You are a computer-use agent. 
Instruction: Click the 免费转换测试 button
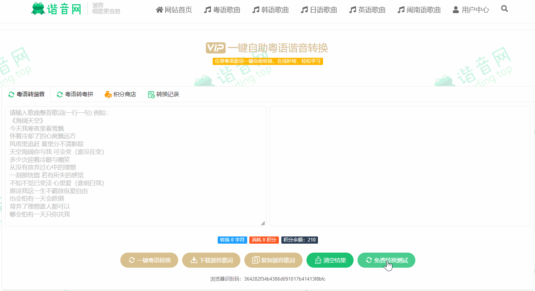coord(386,260)
